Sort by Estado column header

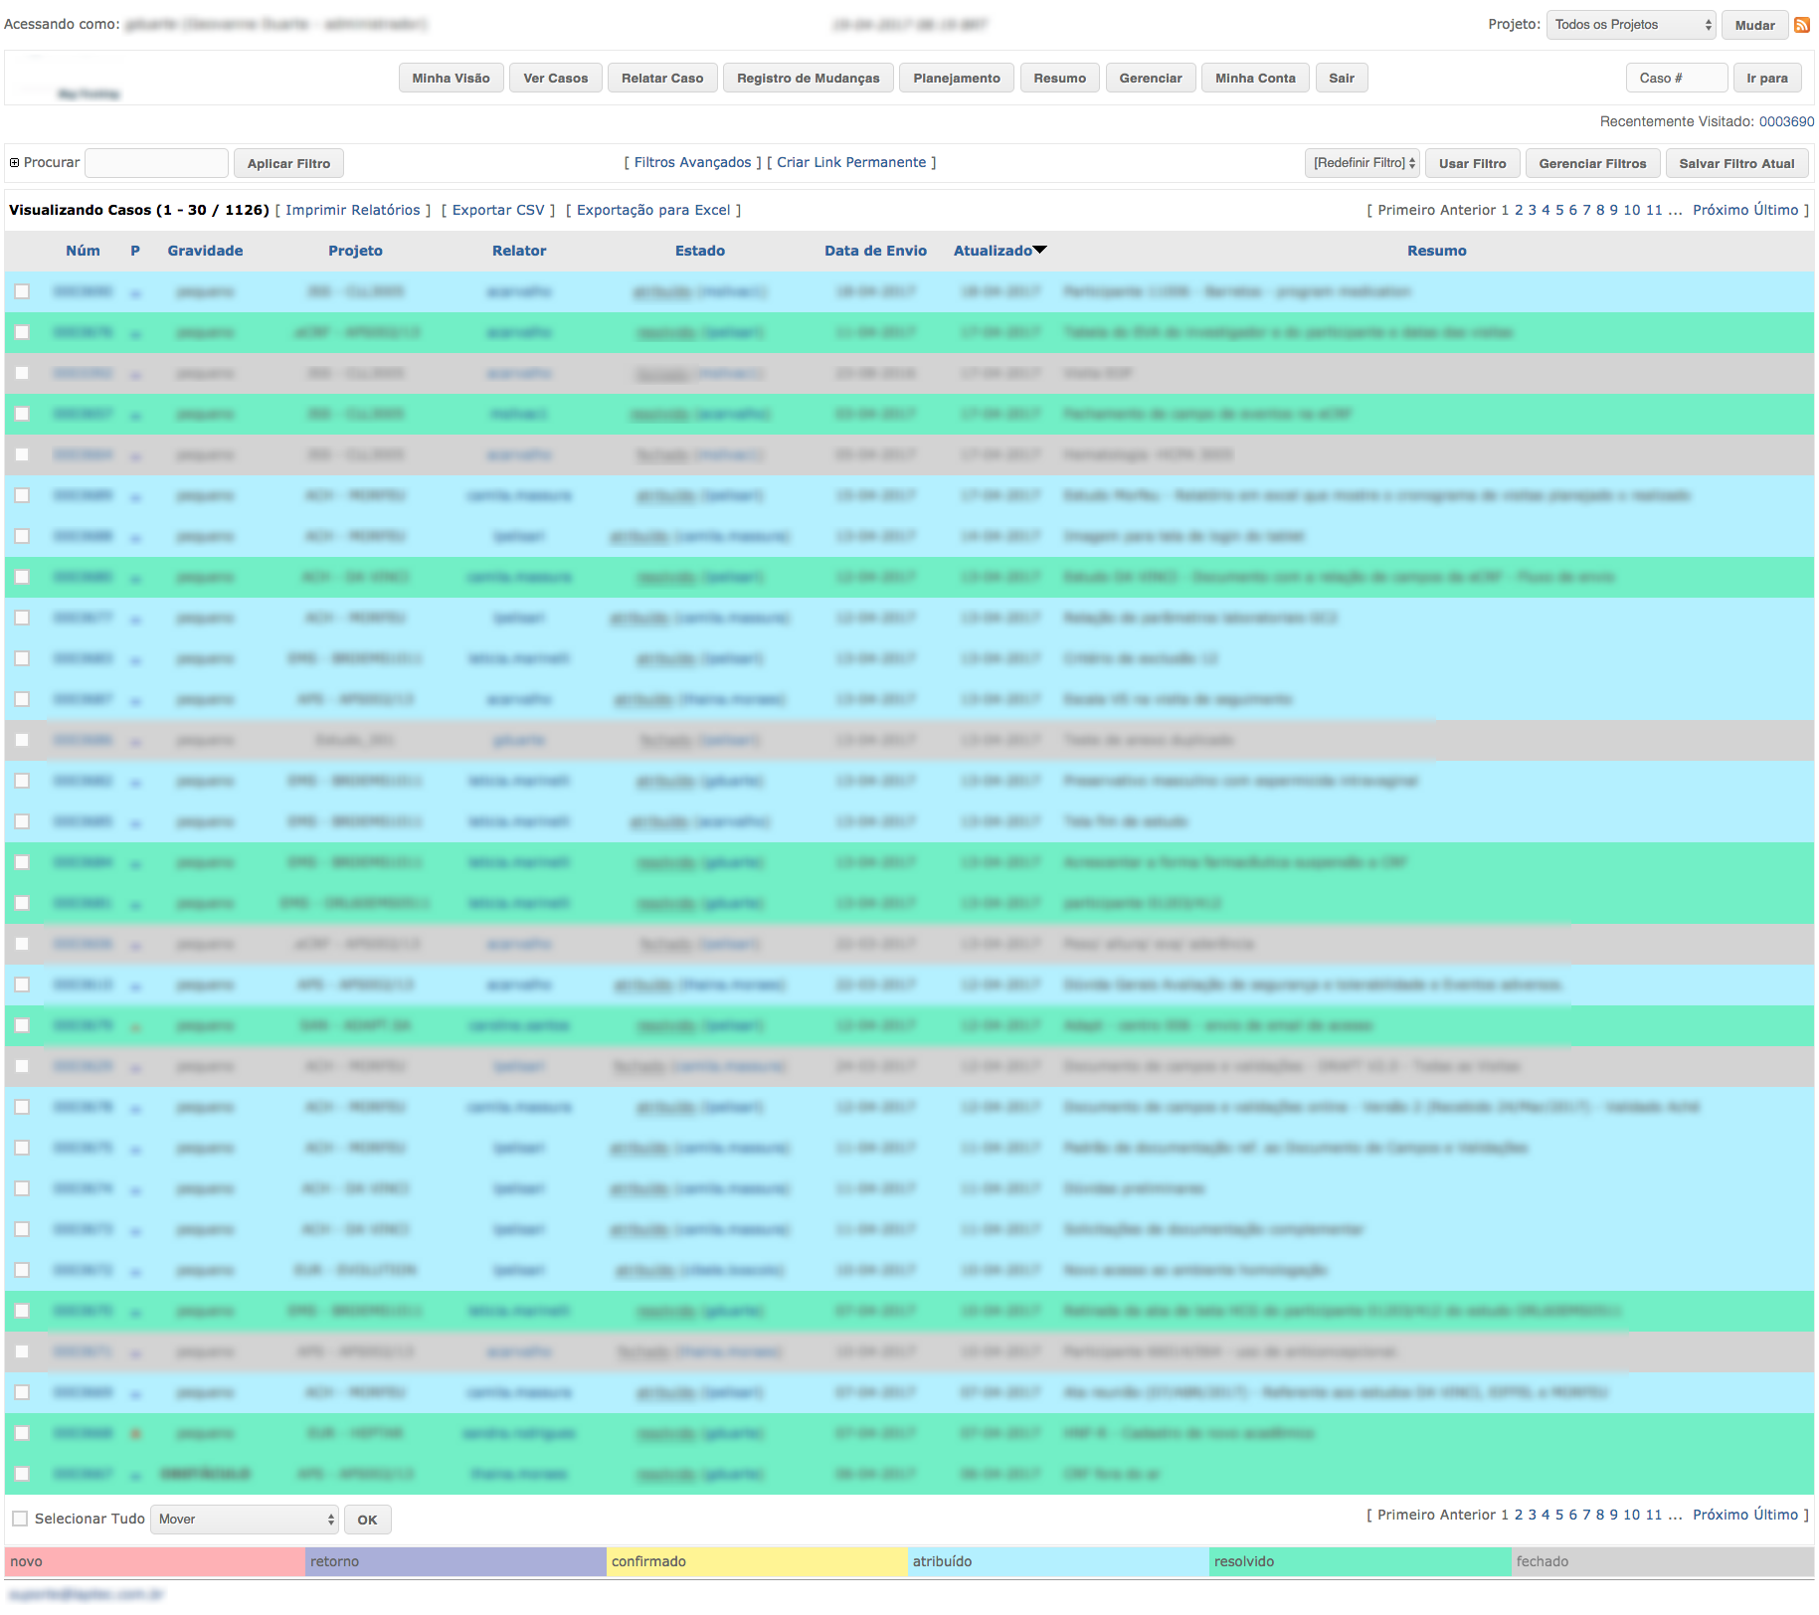700,251
